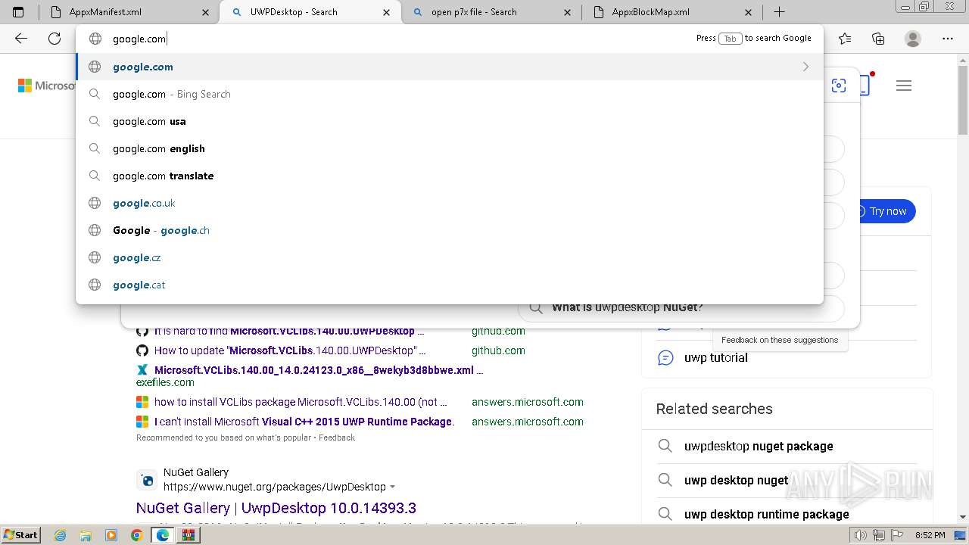Image resolution: width=969 pixels, height=545 pixels.
Task: Click the chevron arrow on google.com suggestion
Action: pyautogui.click(x=805, y=67)
